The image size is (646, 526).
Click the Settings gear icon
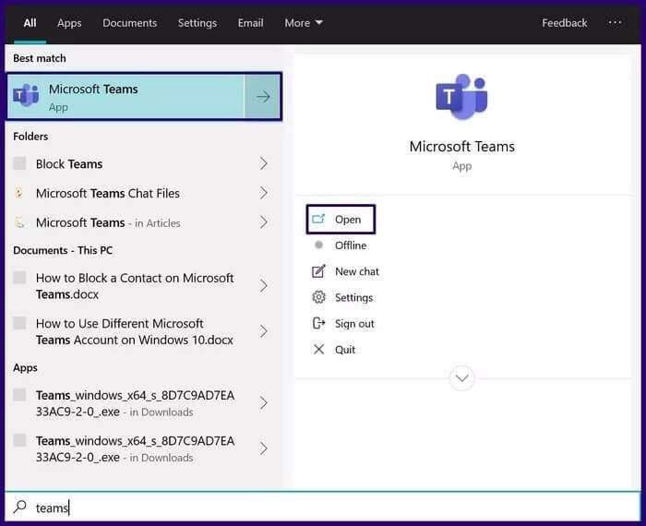[319, 297]
